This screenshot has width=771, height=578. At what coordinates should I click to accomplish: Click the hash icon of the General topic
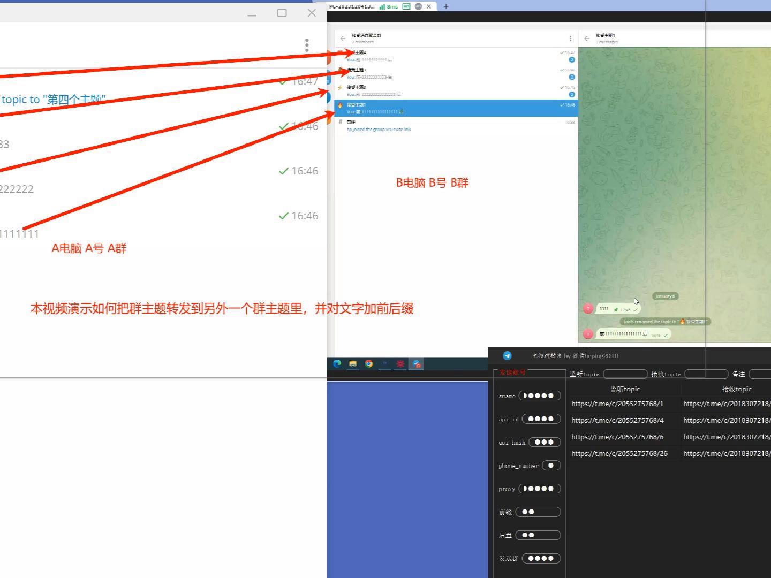tap(340, 122)
